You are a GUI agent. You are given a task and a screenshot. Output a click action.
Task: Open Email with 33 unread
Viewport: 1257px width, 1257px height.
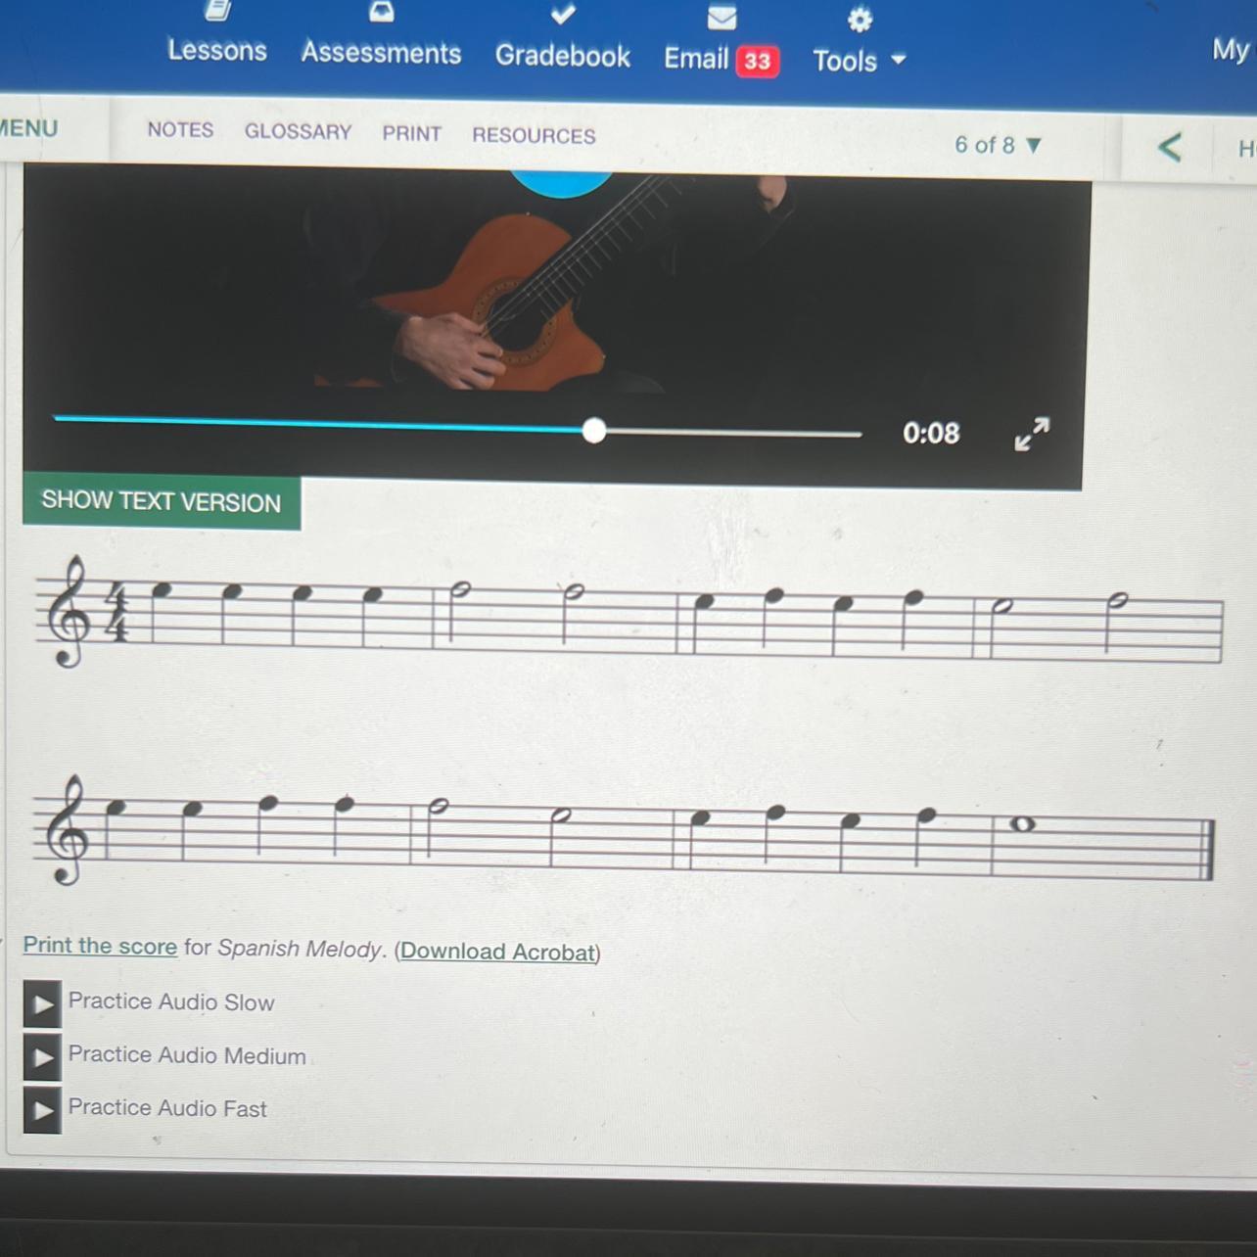722,59
